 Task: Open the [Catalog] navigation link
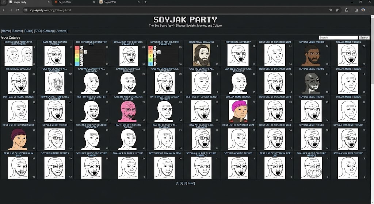[x=49, y=31]
